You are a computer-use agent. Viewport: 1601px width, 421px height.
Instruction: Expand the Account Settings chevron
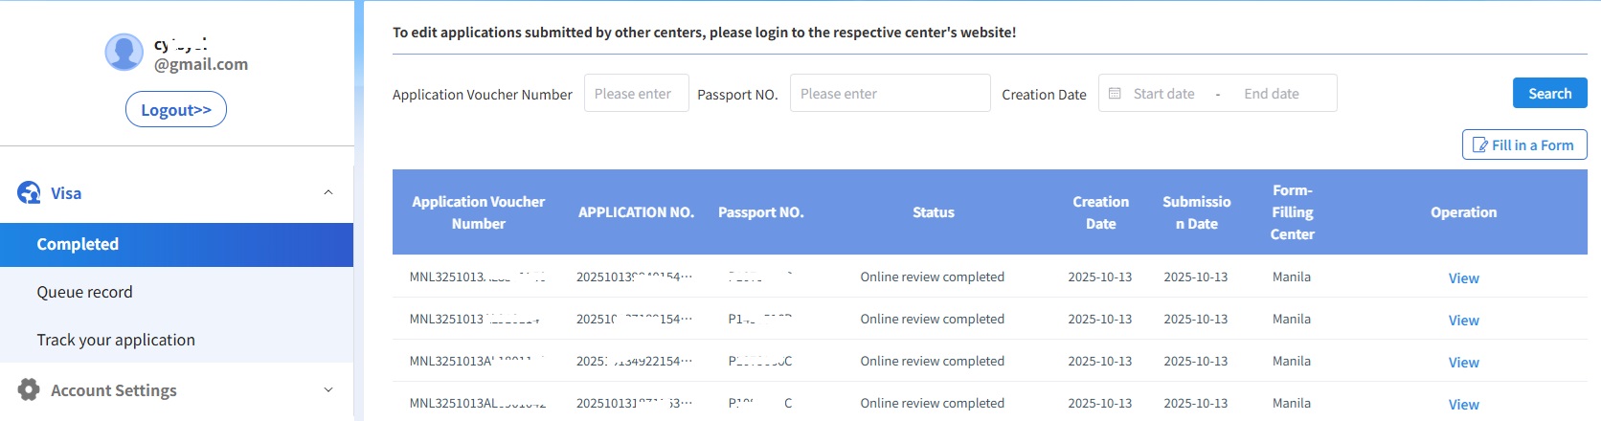tap(328, 389)
